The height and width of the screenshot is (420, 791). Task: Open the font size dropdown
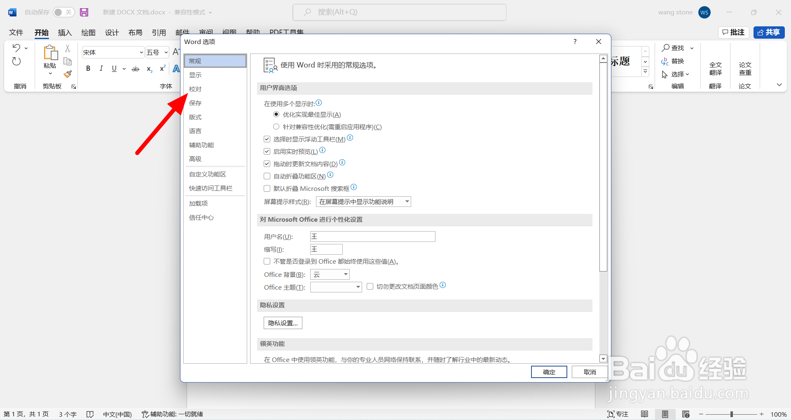point(166,53)
